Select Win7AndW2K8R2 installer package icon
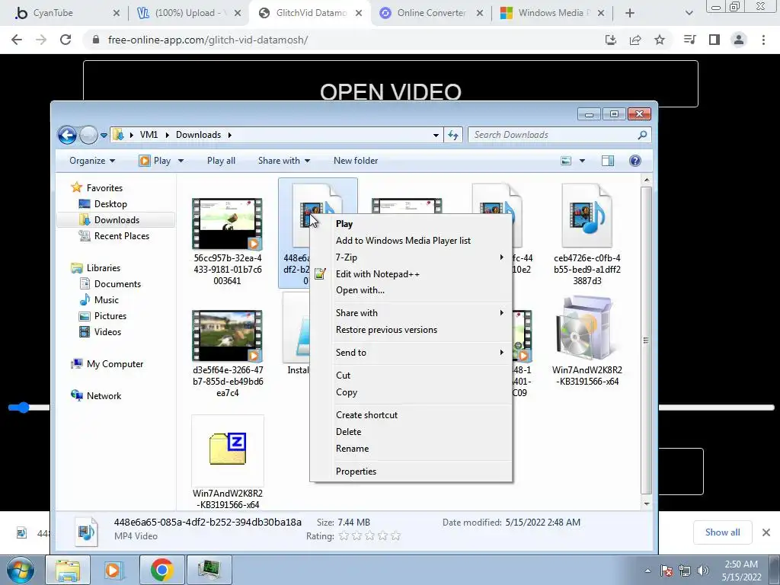 coord(587,329)
